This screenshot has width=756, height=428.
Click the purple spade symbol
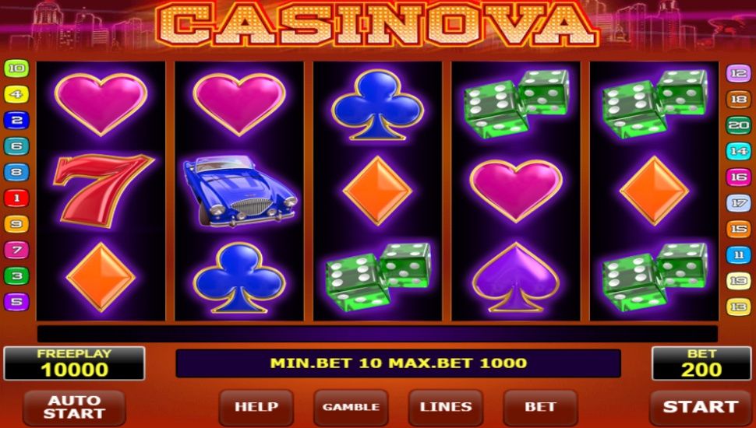click(x=515, y=277)
